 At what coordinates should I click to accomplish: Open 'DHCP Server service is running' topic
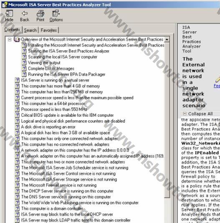coord(67,191)
